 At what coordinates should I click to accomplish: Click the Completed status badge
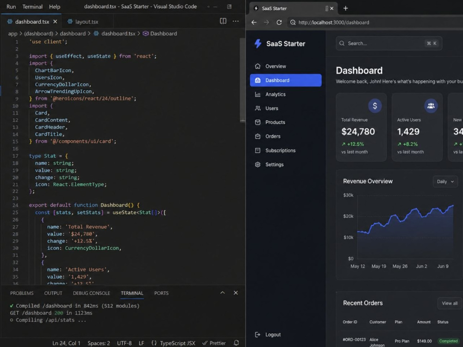[x=448, y=341]
